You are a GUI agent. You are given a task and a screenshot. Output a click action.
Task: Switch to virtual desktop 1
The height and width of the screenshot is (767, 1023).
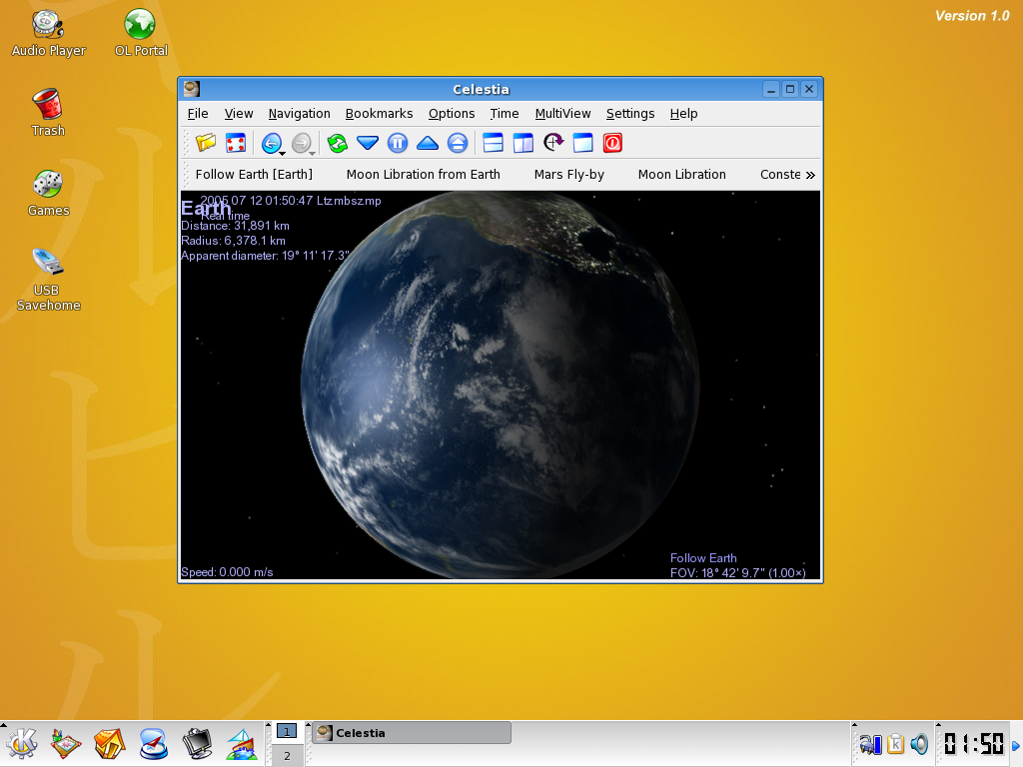(x=287, y=732)
